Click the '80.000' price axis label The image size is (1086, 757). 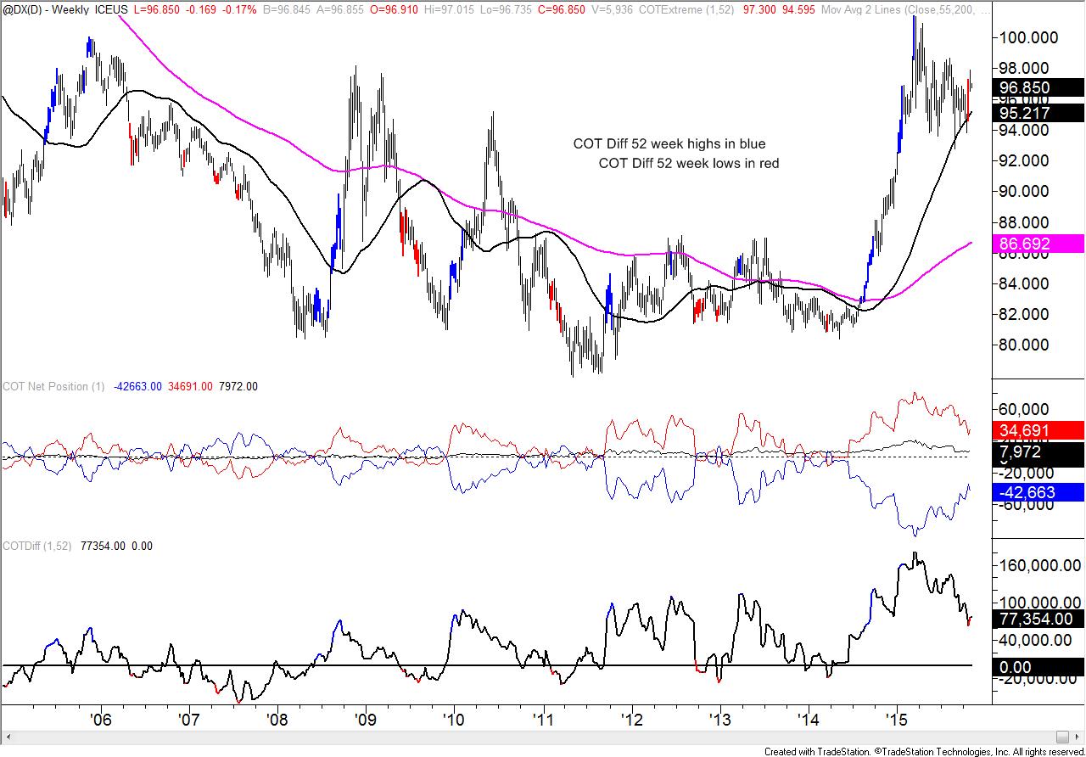pyautogui.click(x=1025, y=345)
